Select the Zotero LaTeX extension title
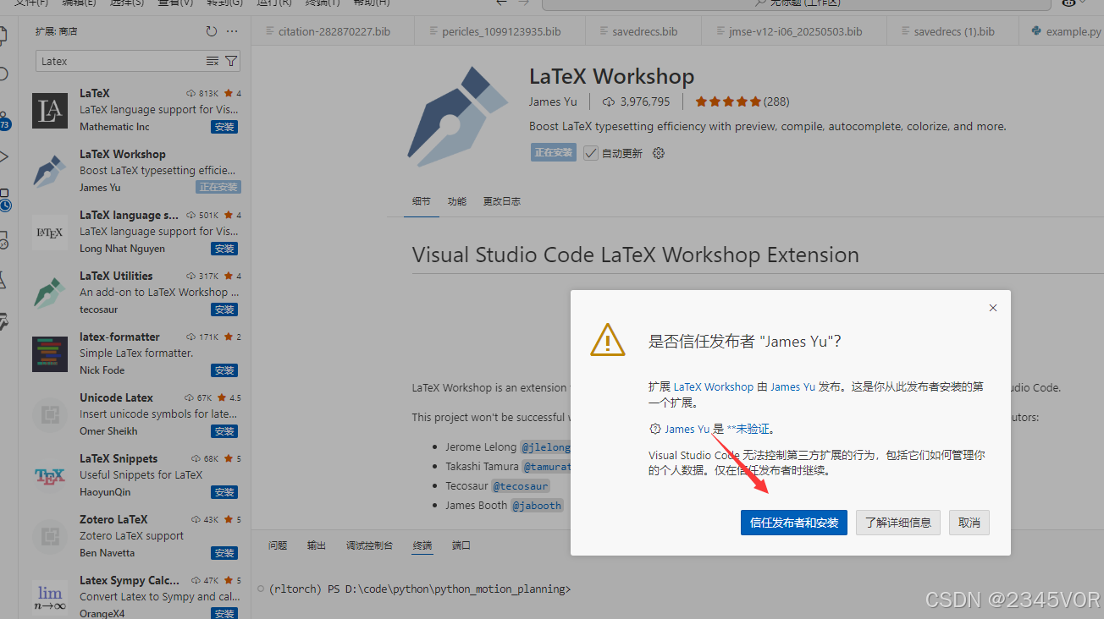This screenshot has height=619, width=1104. coord(113,519)
